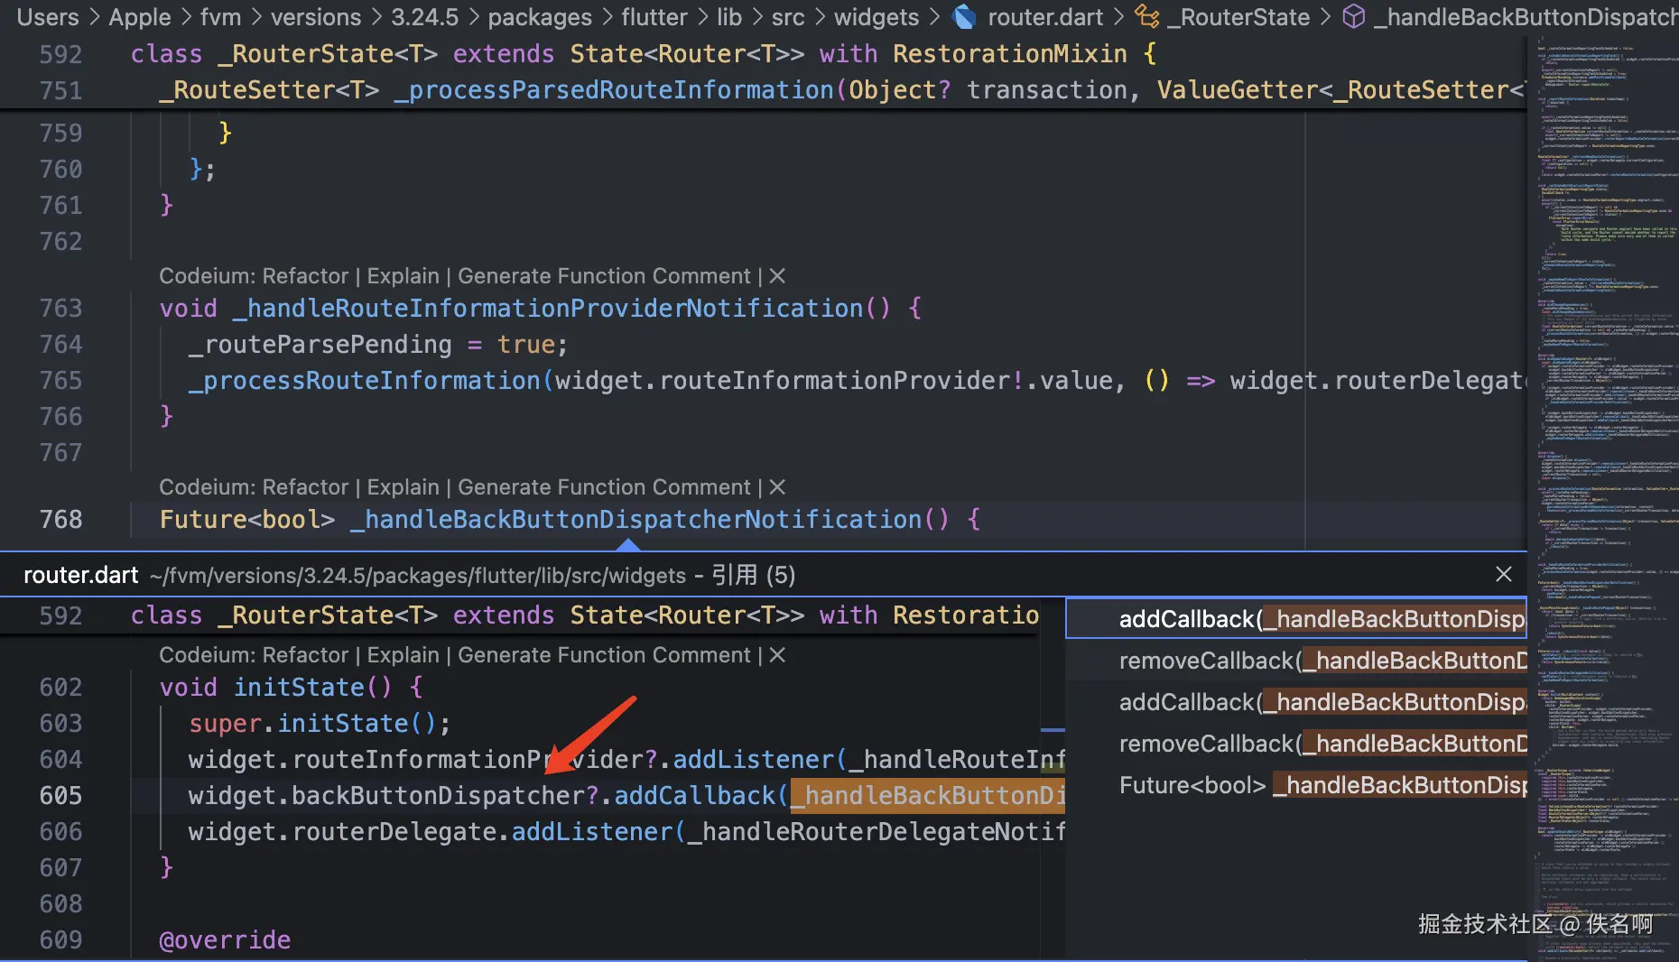The width and height of the screenshot is (1679, 962).
Task: Open the lib breadcrumb segment
Action: [x=729, y=17]
